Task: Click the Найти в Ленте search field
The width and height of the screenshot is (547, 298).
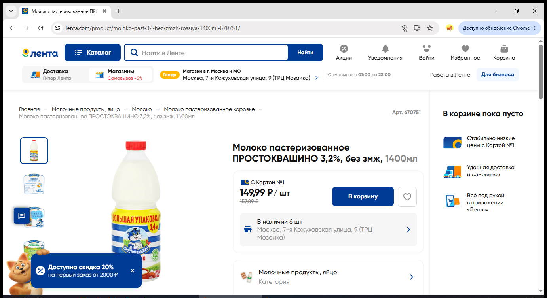Action: tap(206, 53)
